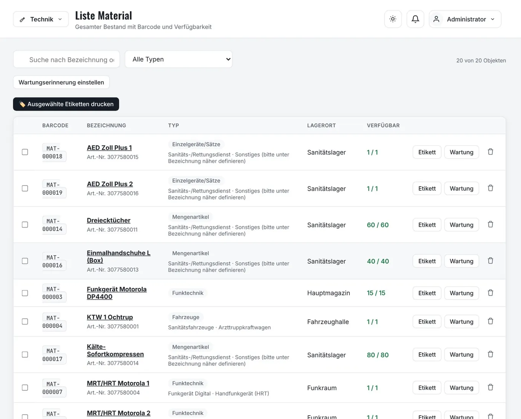
Task: Open Wartung for Funkgerät Motorola DP4400
Action: [x=461, y=293]
